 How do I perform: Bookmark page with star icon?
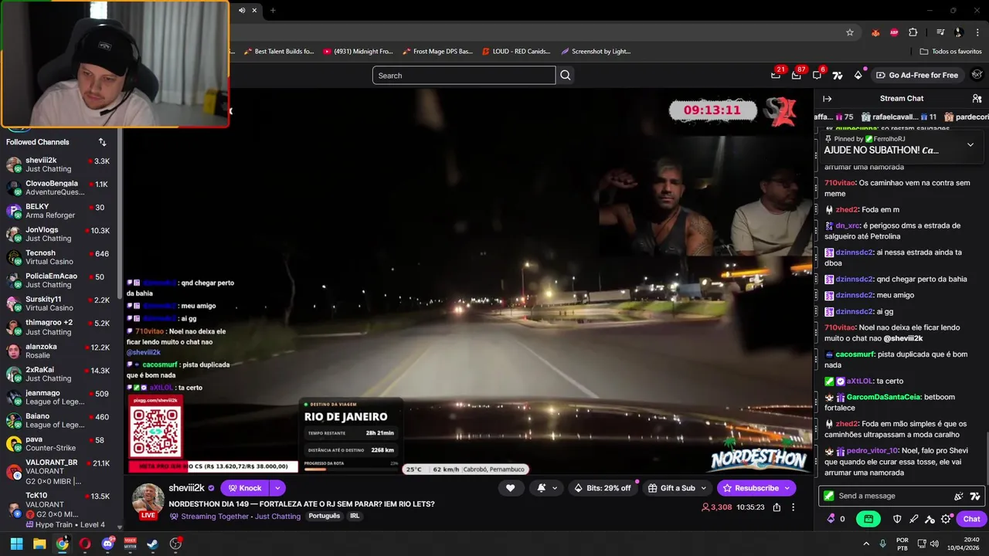click(850, 32)
